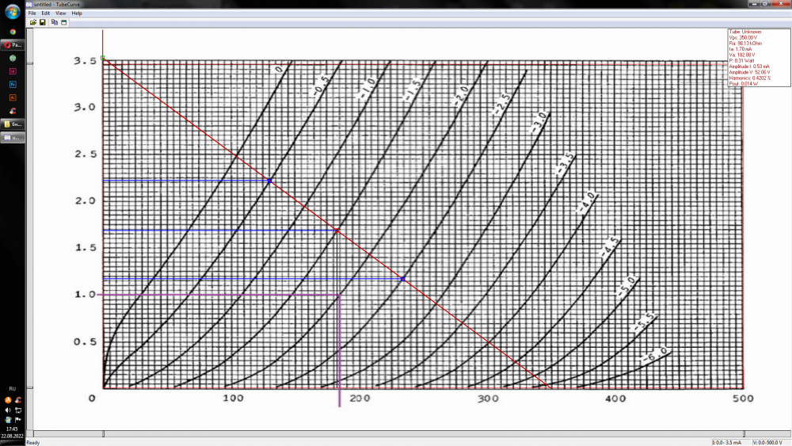Click the RU language indicator

pos(13,389)
